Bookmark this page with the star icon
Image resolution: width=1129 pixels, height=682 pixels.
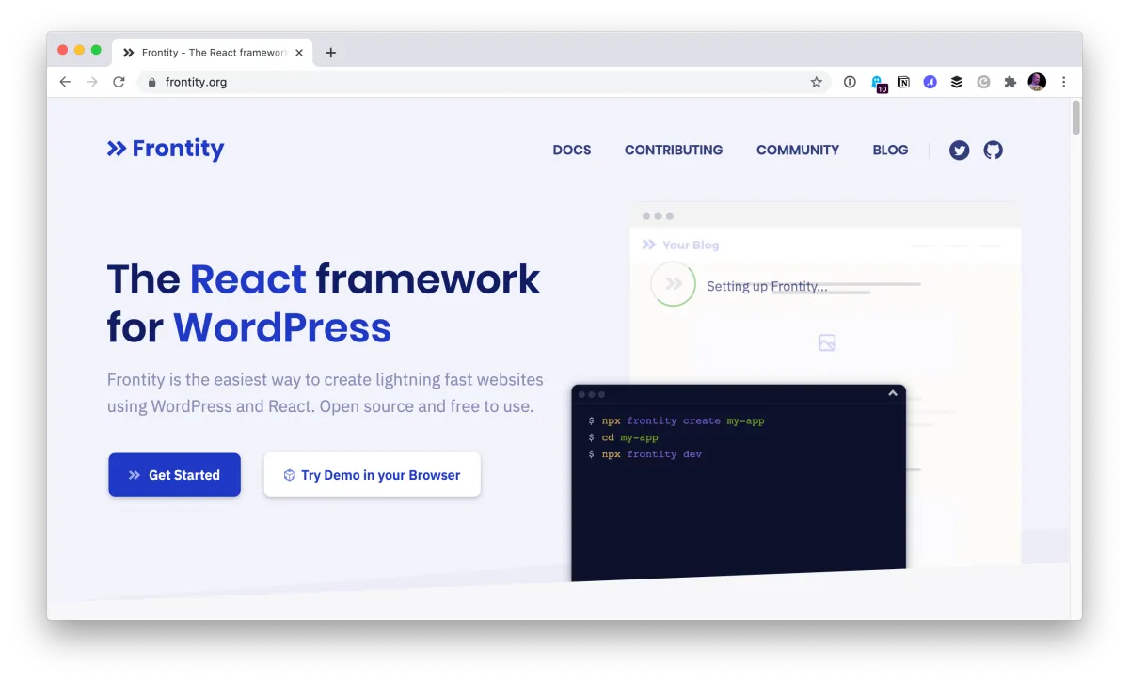click(x=817, y=82)
